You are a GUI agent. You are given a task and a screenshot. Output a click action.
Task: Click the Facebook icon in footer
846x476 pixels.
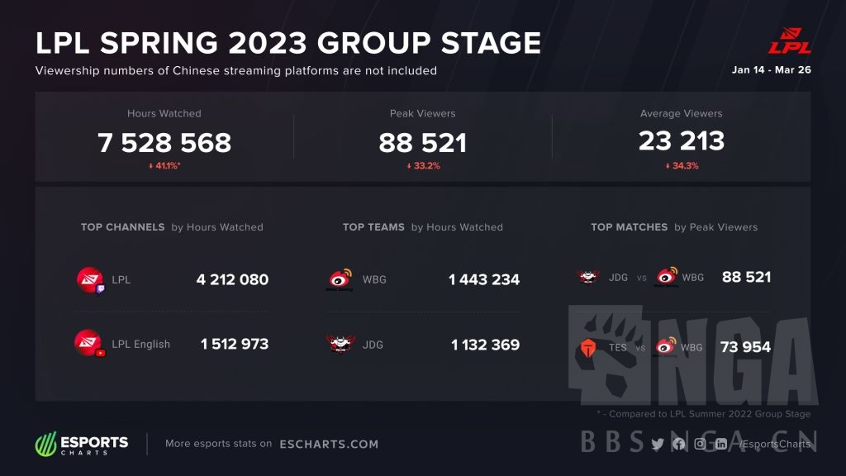pos(679,444)
